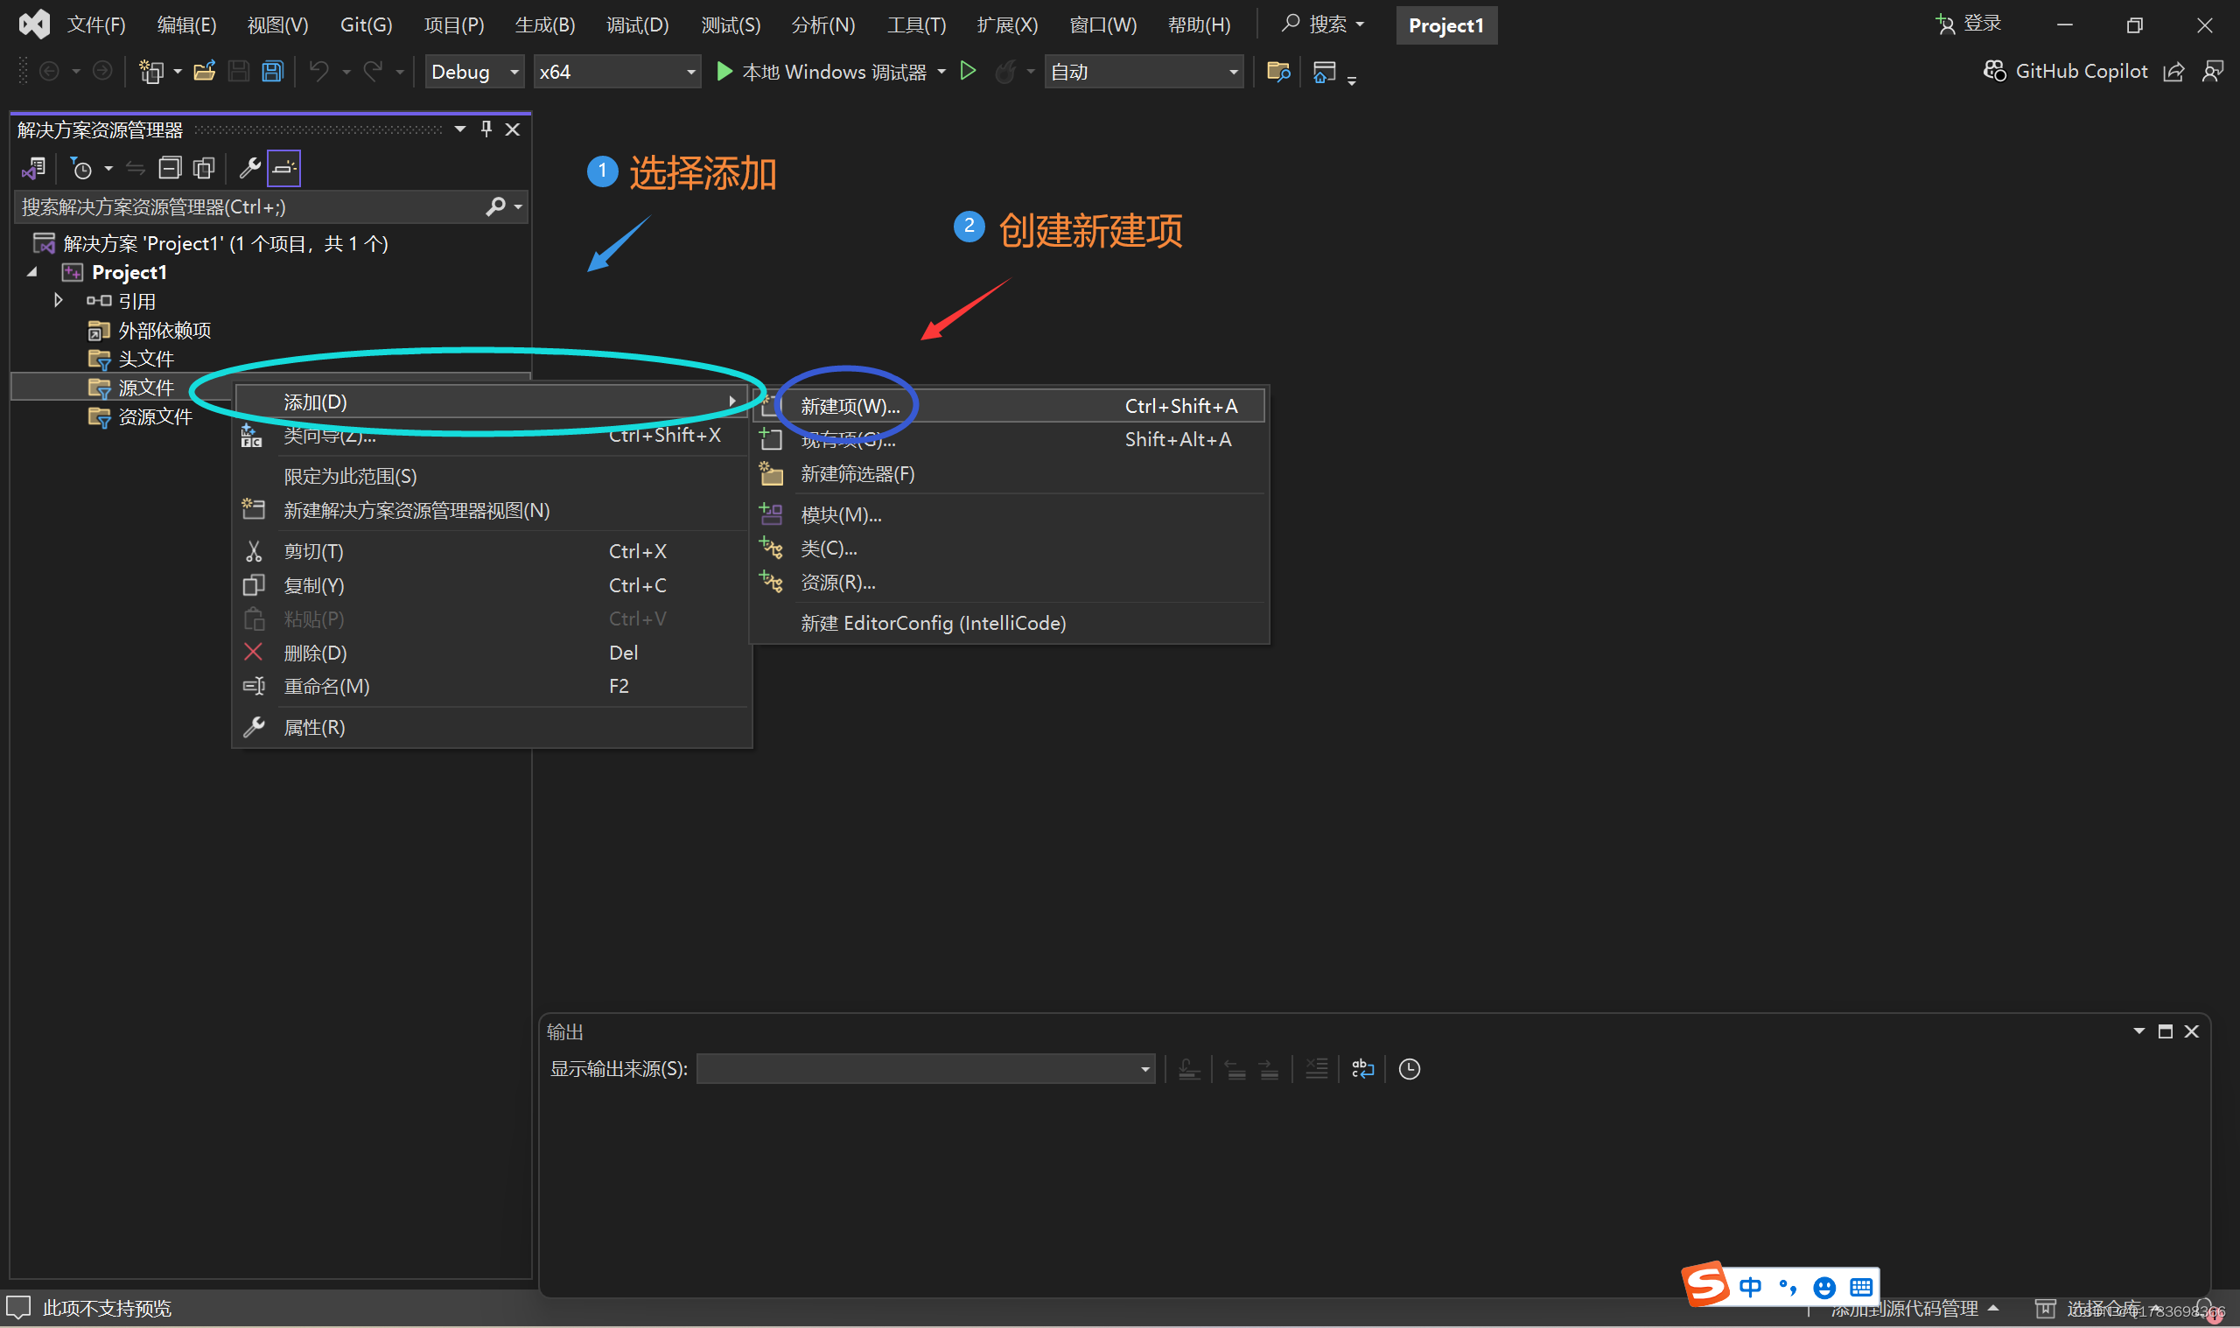Image resolution: width=2240 pixels, height=1328 pixels.
Task: Open Output panel window options dropdown arrow
Action: point(2138,1031)
